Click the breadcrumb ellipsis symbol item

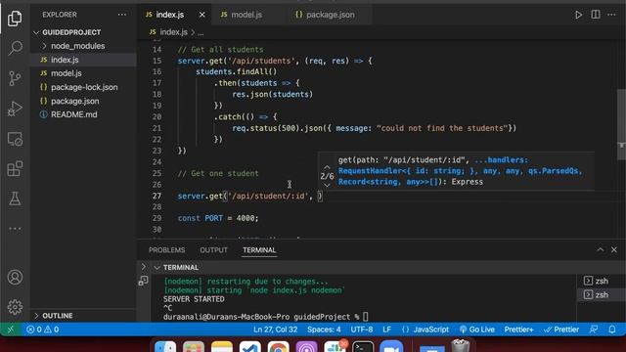(201, 32)
